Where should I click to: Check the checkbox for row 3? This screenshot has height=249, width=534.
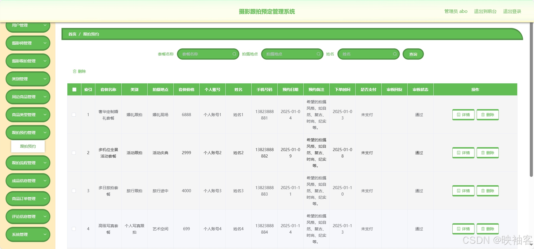coord(74,191)
